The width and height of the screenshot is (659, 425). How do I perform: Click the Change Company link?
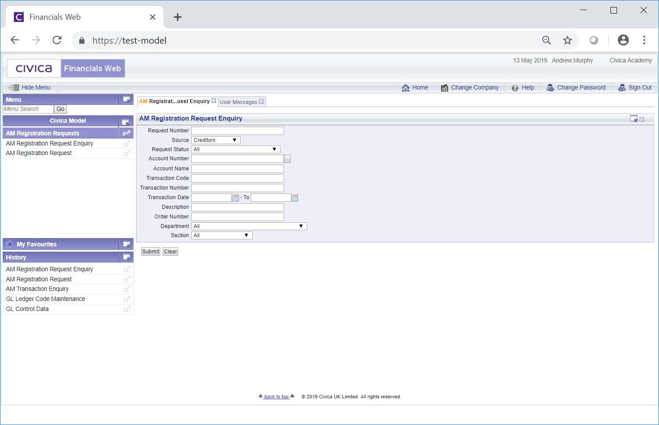(475, 87)
